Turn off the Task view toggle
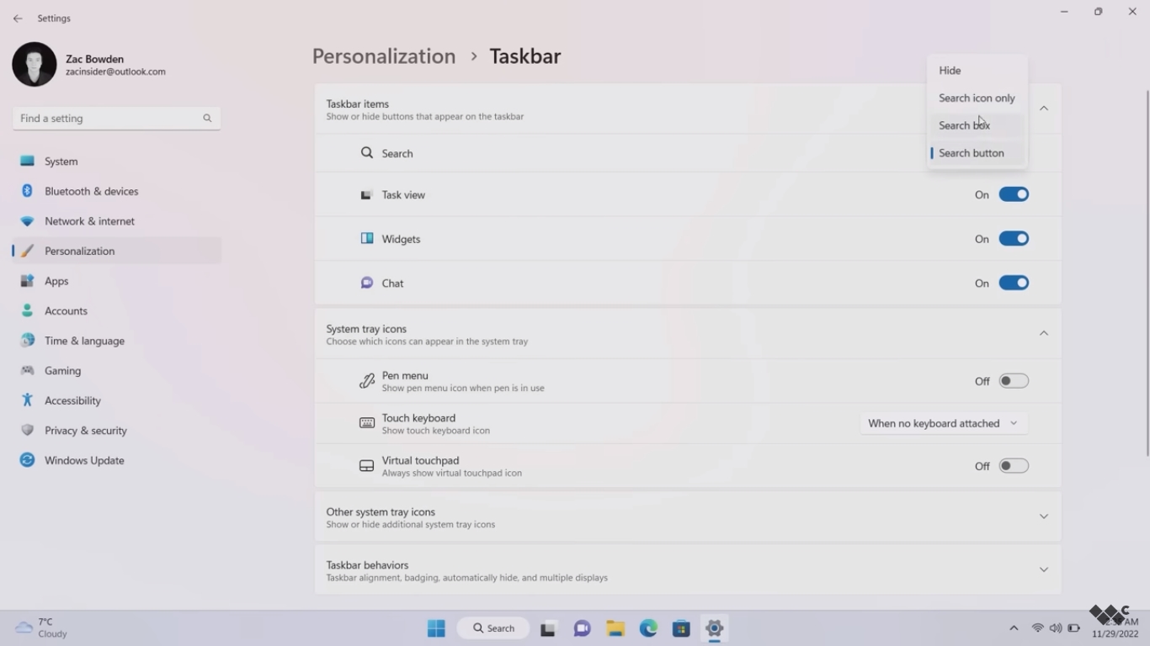 (x=1014, y=194)
